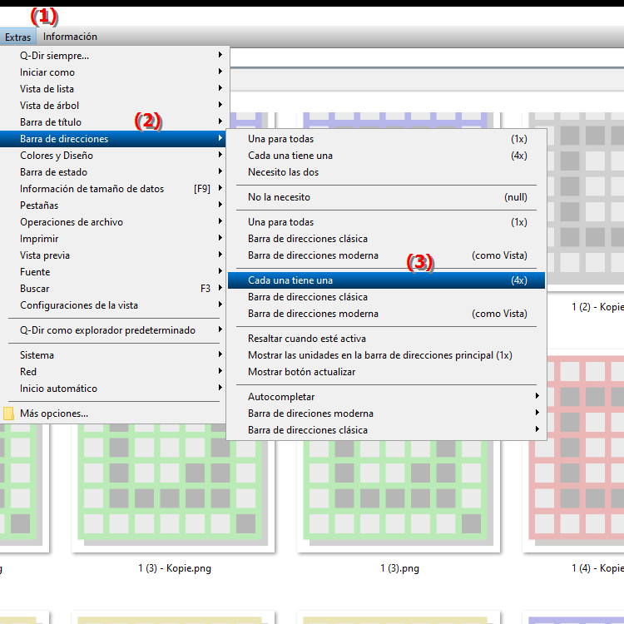
Task: Select the 1 (3) - Kopie.png thumbnail
Action: pos(173,488)
